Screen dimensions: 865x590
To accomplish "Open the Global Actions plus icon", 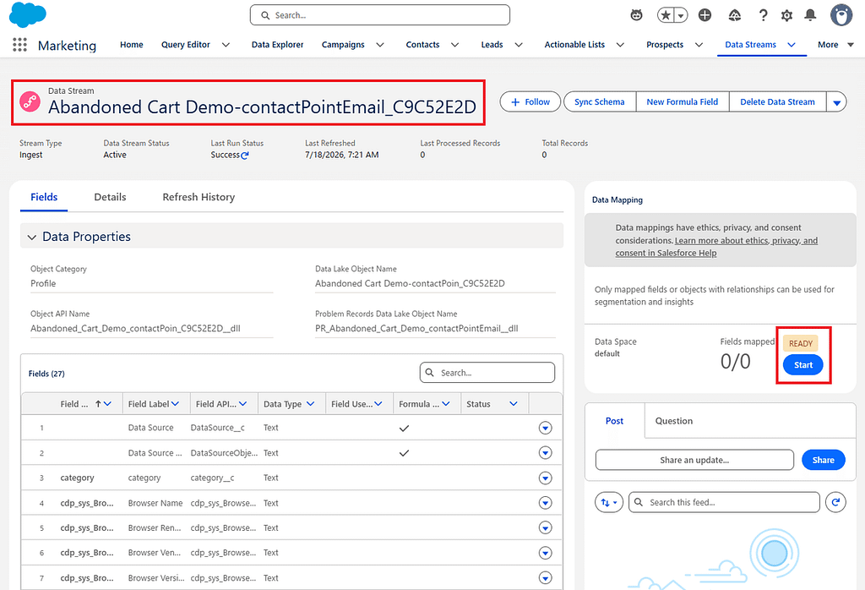I will pos(705,15).
